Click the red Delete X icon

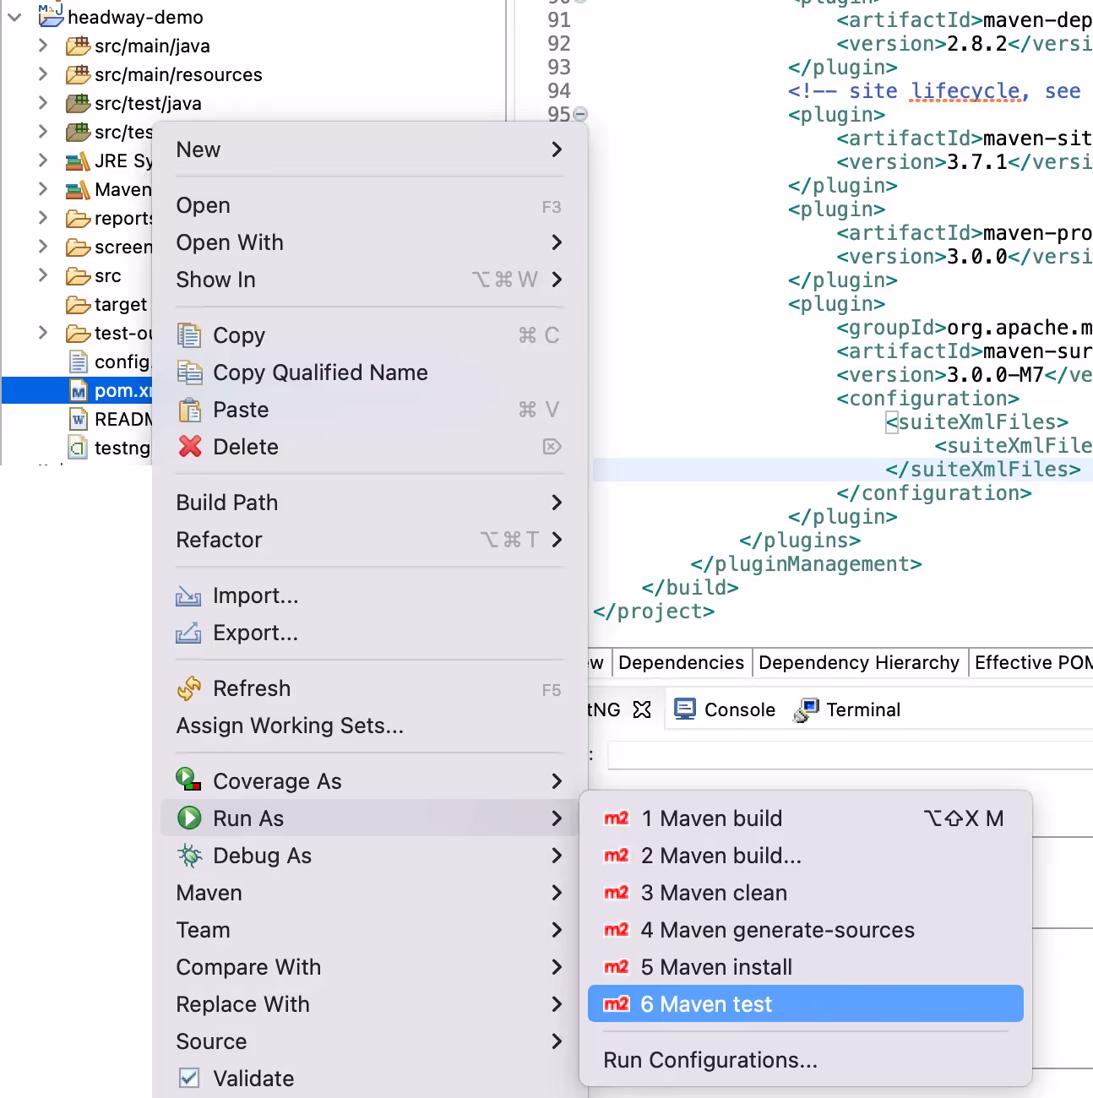(x=190, y=446)
